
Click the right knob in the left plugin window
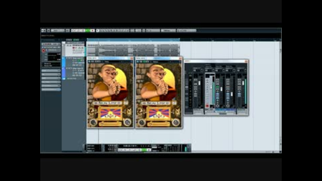point(127,122)
